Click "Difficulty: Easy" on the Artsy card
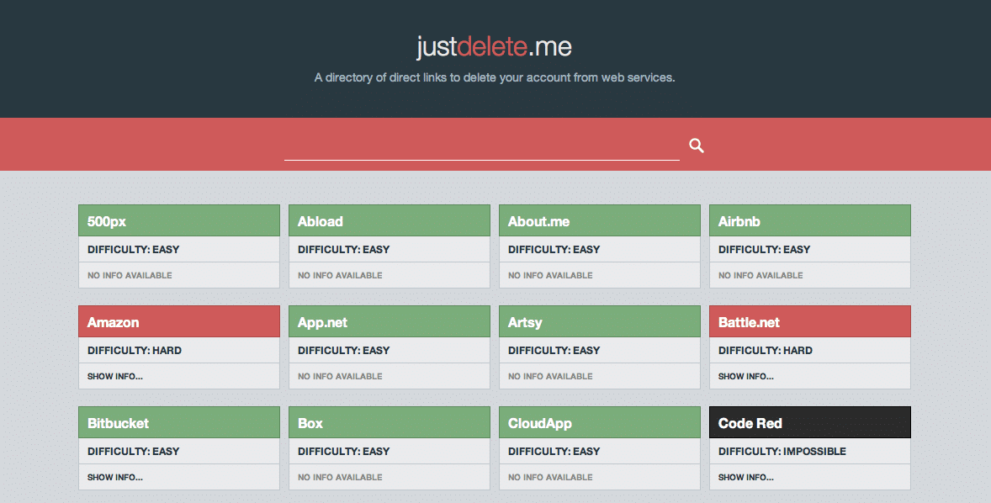The height and width of the screenshot is (503, 991). [x=554, y=350]
